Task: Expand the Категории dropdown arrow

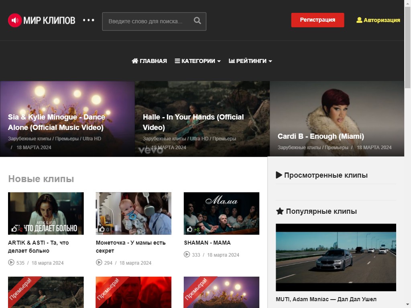Action: (219, 61)
